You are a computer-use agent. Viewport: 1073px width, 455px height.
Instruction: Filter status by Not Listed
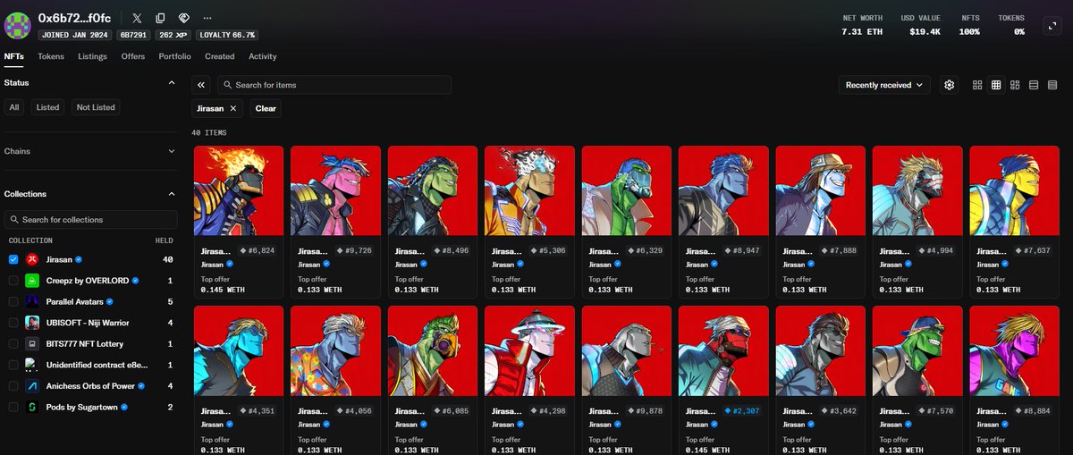(x=96, y=107)
